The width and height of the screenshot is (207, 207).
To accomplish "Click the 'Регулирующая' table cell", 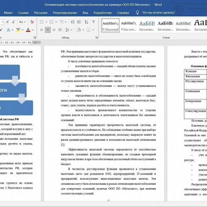I will [195, 84].
